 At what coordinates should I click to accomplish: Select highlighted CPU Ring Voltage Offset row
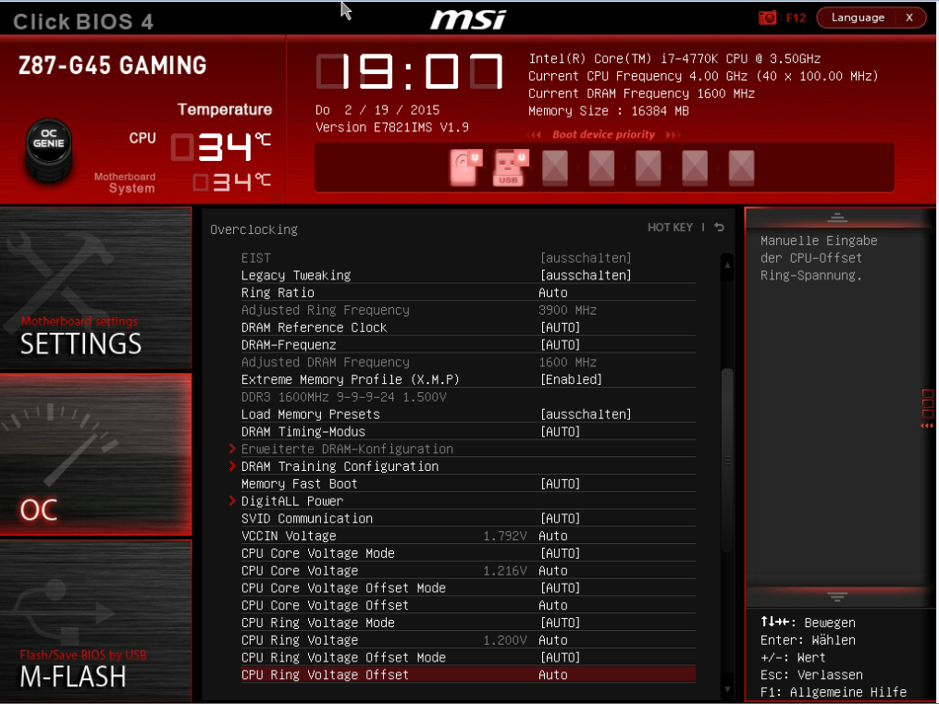(x=468, y=674)
